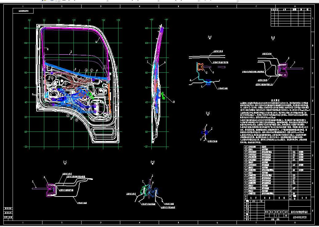Viewport: 319px width, 227px height.
Task: Select the 0X grid coordinate label
Action: tap(59, 20)
